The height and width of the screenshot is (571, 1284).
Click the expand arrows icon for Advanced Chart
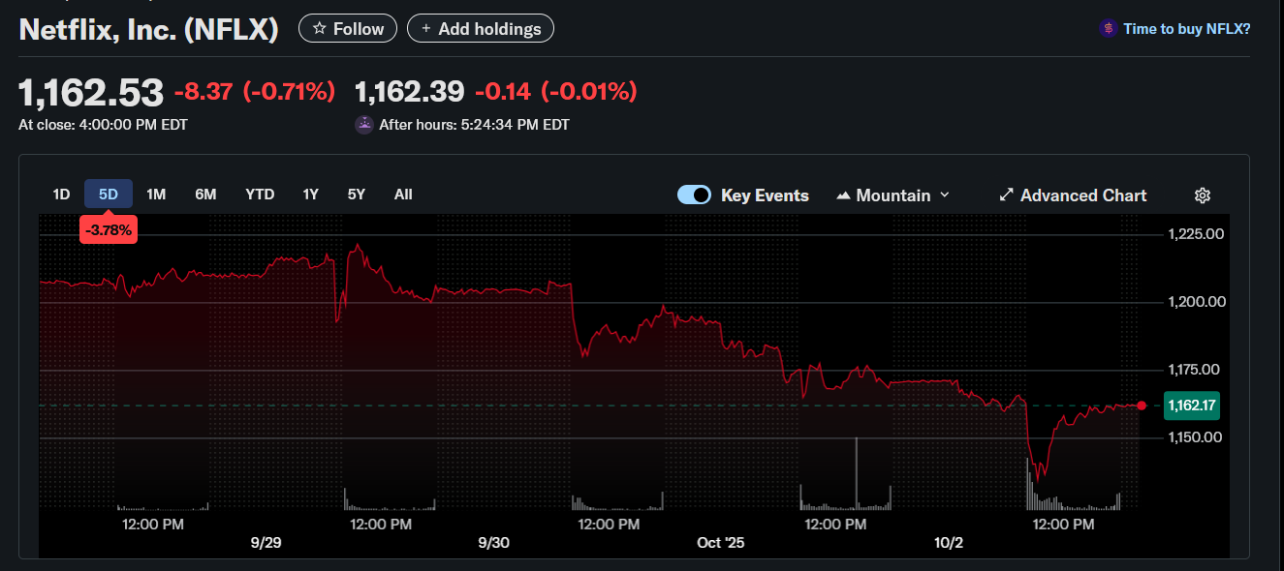click(1006, 195)
